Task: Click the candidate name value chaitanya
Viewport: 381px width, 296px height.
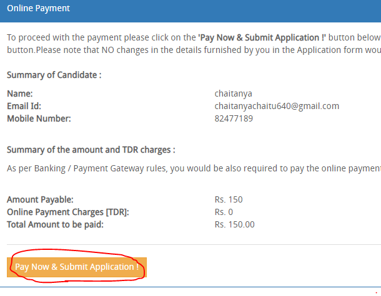Action: 233,94
